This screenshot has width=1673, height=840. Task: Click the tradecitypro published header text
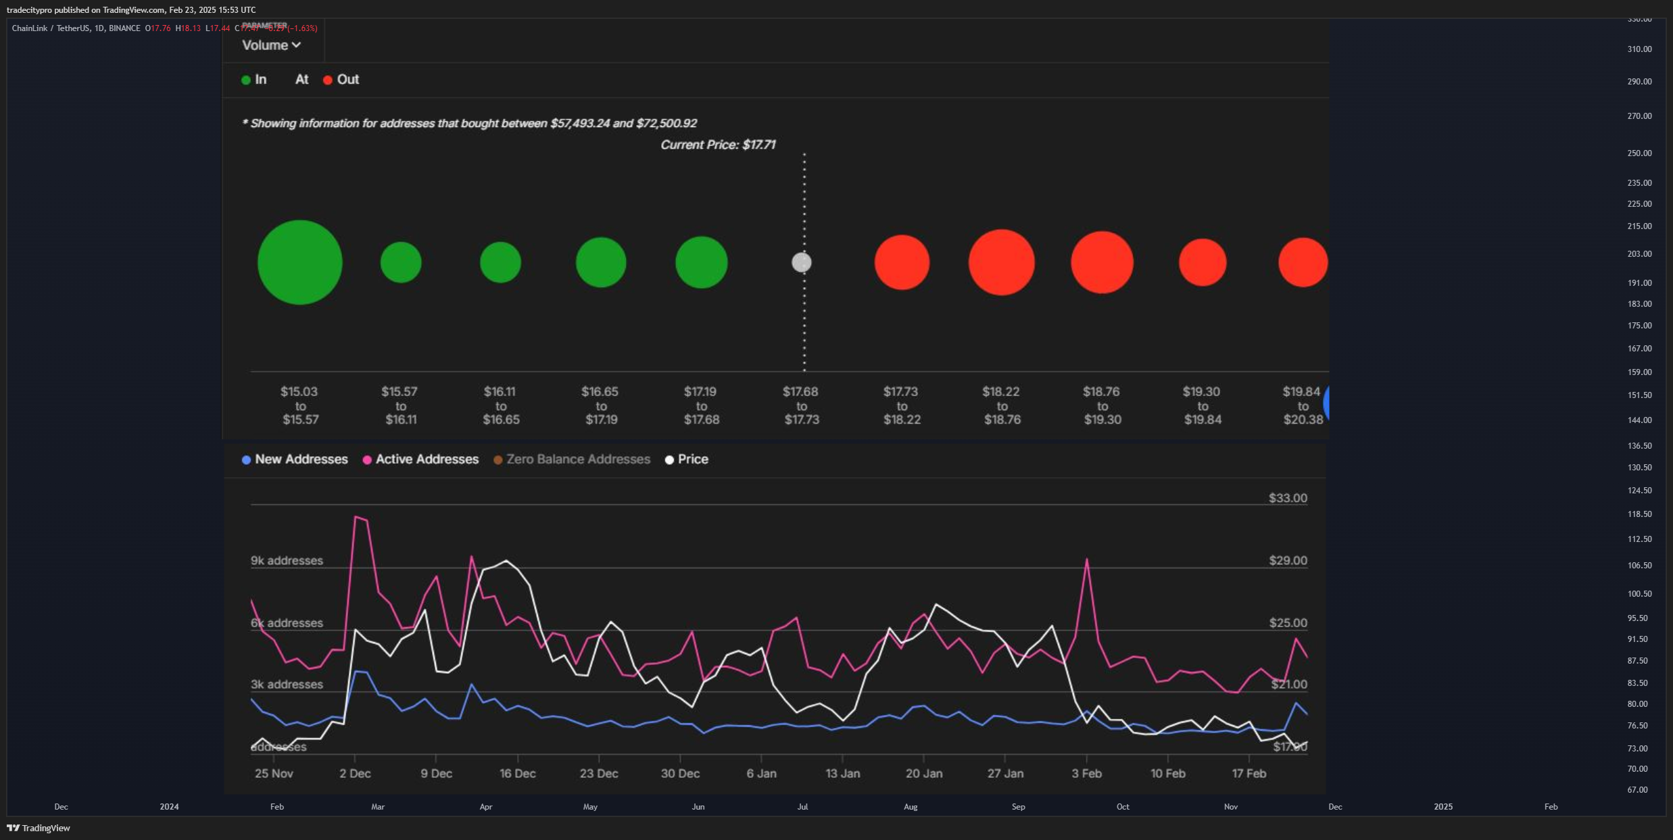coord(131,10)
